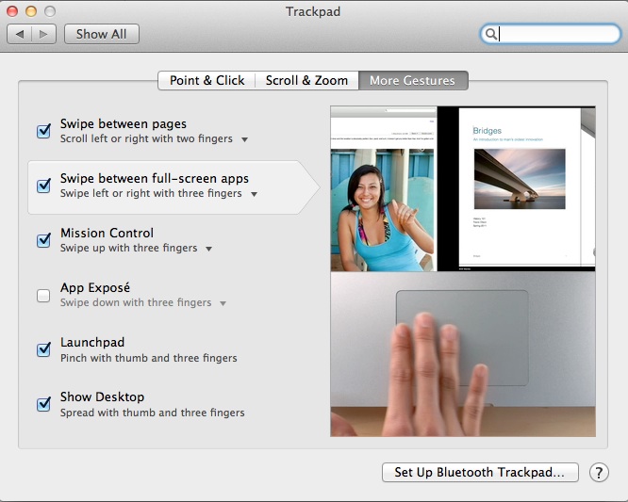The image size is (628, 502).
Task: Open Mission Control swipe options dropdown
Action: point(209,249)
